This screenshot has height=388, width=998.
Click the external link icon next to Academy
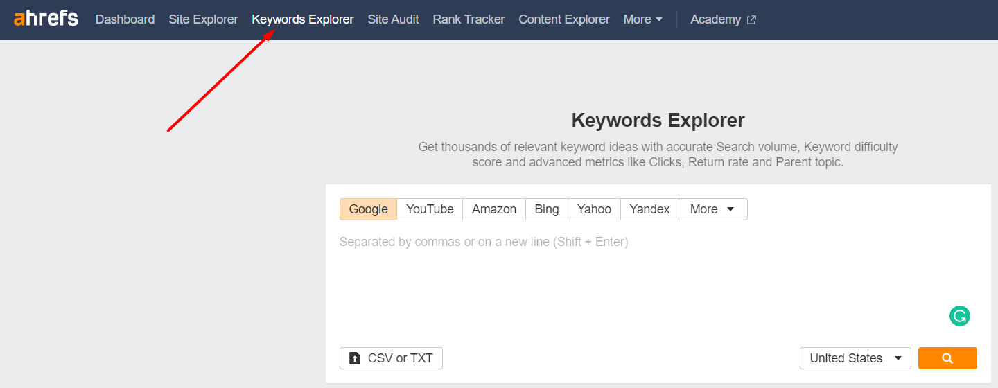pyautogui.click(x=751, y=20)
